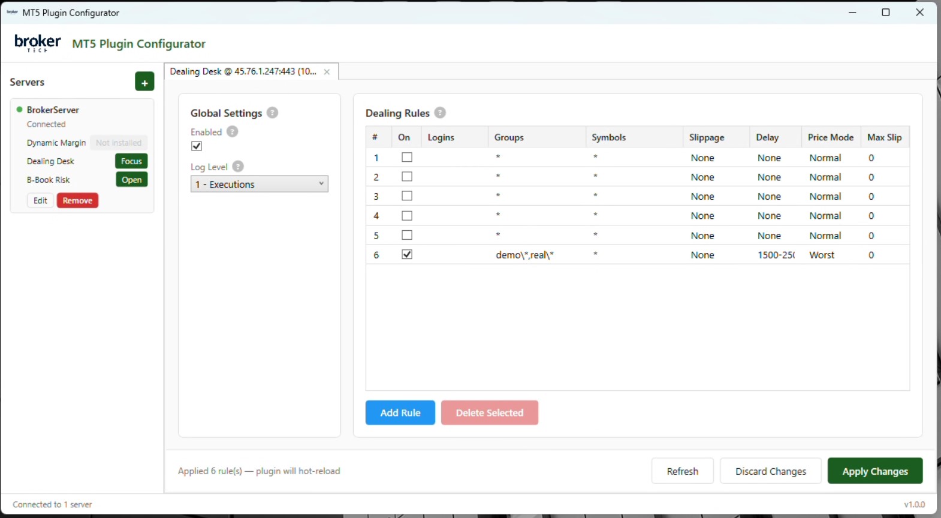941x518 pixels.
Task: Click the Delay column header
Action: pos(776,137)
